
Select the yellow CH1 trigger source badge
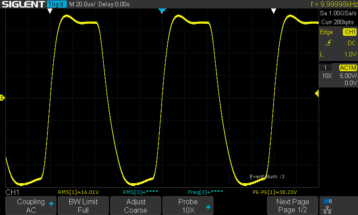click(x=349, y=32)
